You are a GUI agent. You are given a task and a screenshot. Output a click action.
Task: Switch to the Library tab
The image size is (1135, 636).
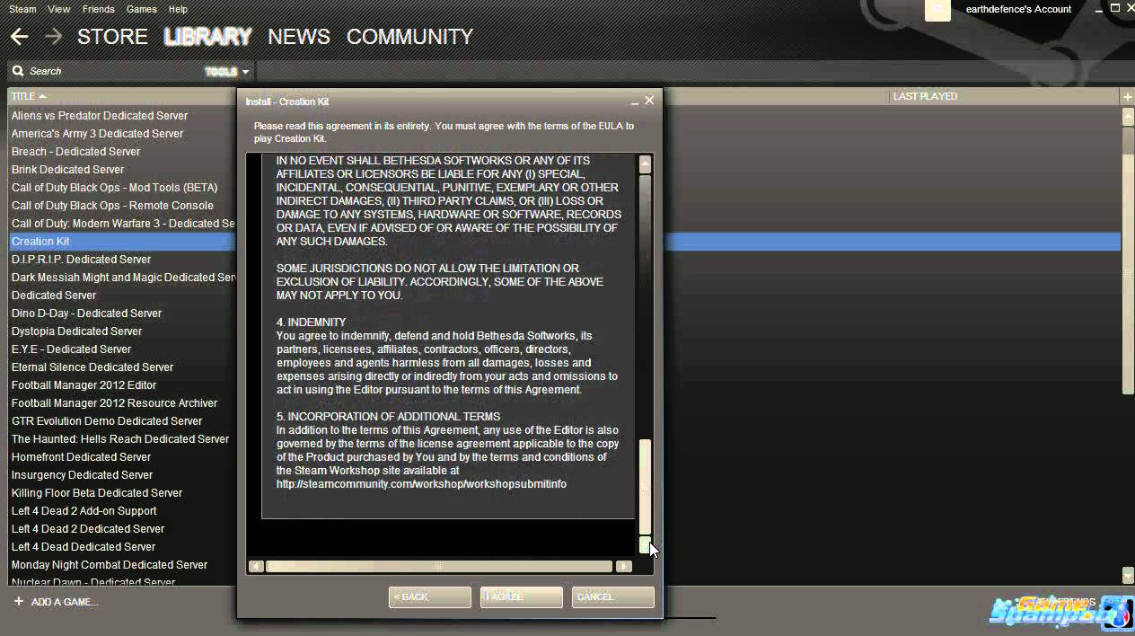point(207,37)
